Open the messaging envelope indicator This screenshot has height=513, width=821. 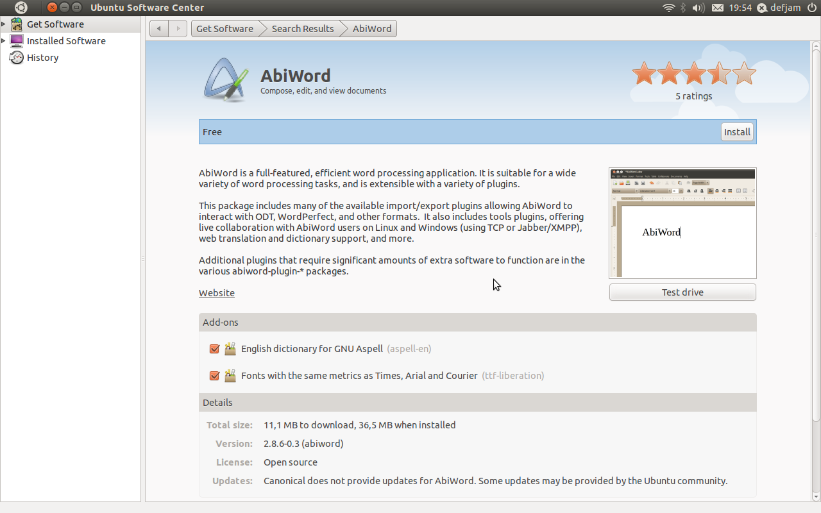(x=718, y=8)
